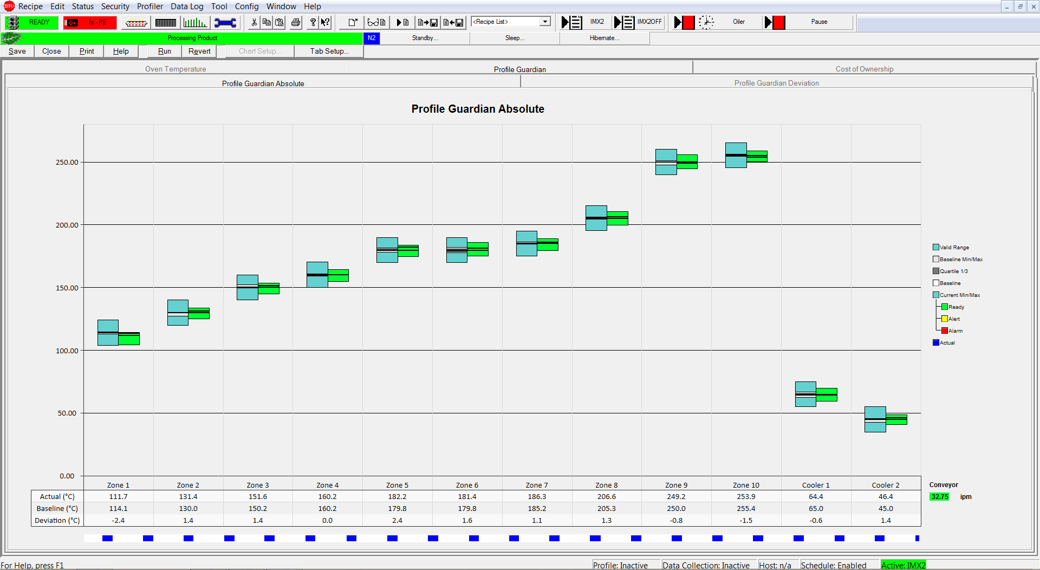Screen dimensions: 1040x570
Task: Click the blue wrench maintenance icon
Action: coord(225,22)
